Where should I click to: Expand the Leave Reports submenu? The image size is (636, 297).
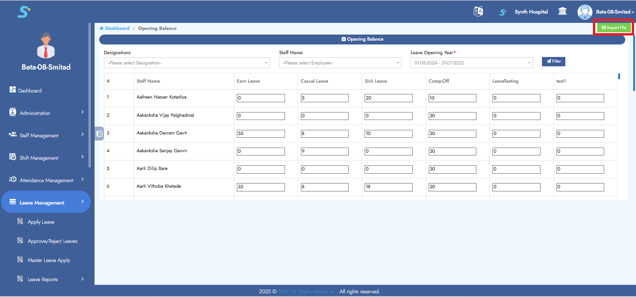point(42,279)
